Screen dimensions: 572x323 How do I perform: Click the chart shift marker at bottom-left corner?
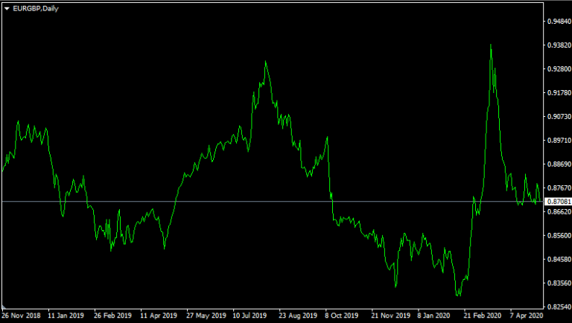[4, 306]
